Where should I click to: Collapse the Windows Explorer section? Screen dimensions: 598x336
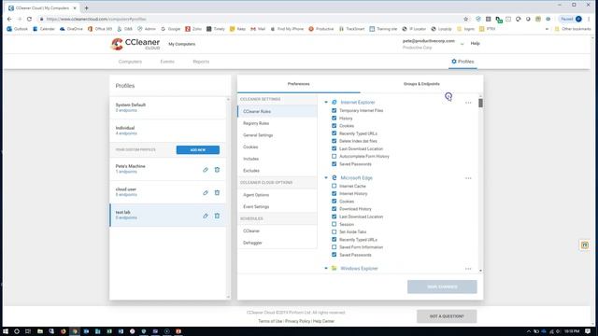(326, 268)
